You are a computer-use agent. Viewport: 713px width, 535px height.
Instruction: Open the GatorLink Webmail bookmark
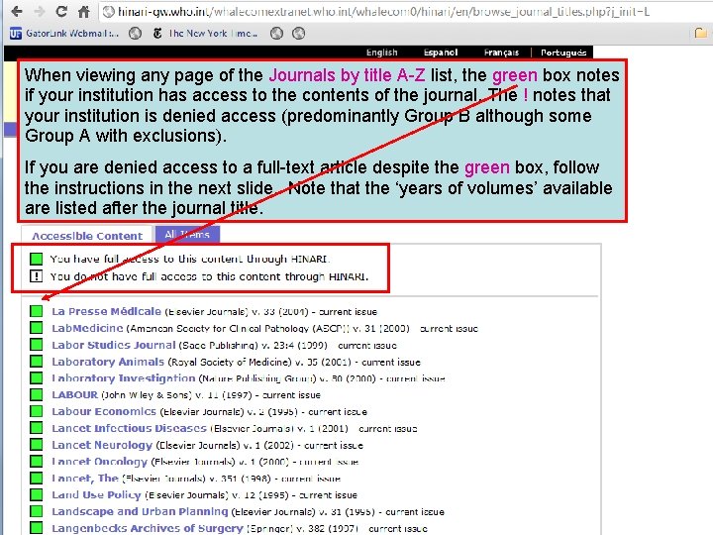pos(63,34)
